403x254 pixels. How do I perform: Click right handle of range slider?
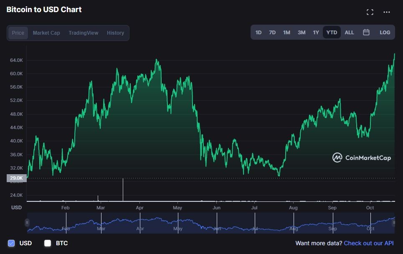click(x=393, y=223)
